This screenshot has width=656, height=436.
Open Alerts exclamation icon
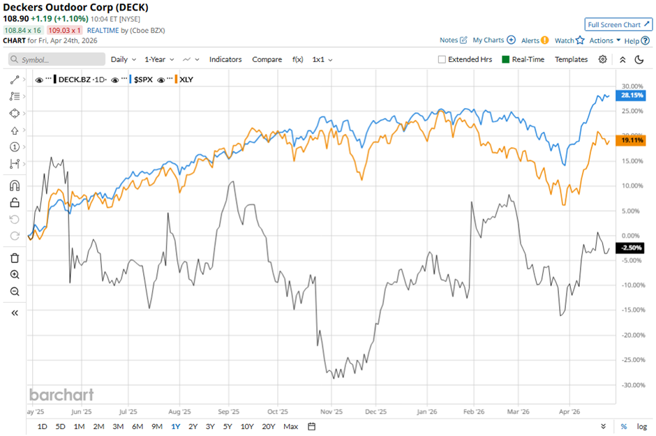click(544, 40)
